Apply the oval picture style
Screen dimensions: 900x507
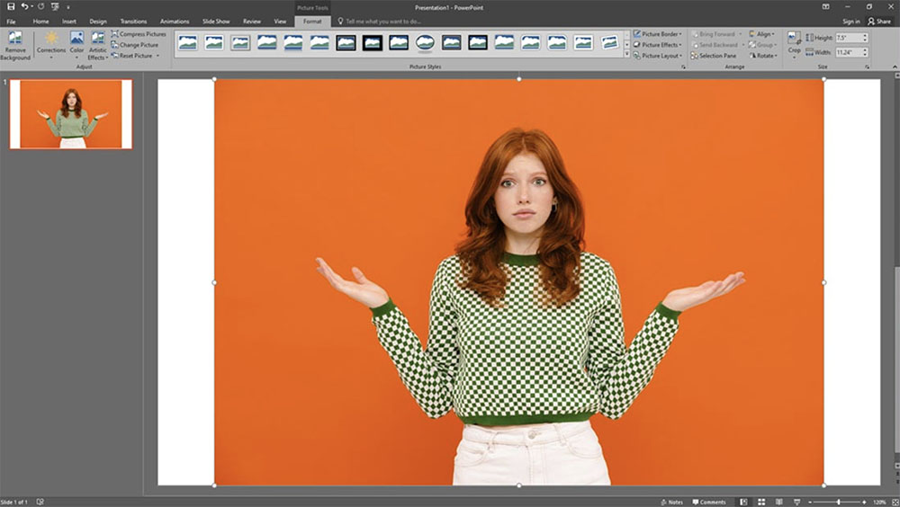point(425,42)
